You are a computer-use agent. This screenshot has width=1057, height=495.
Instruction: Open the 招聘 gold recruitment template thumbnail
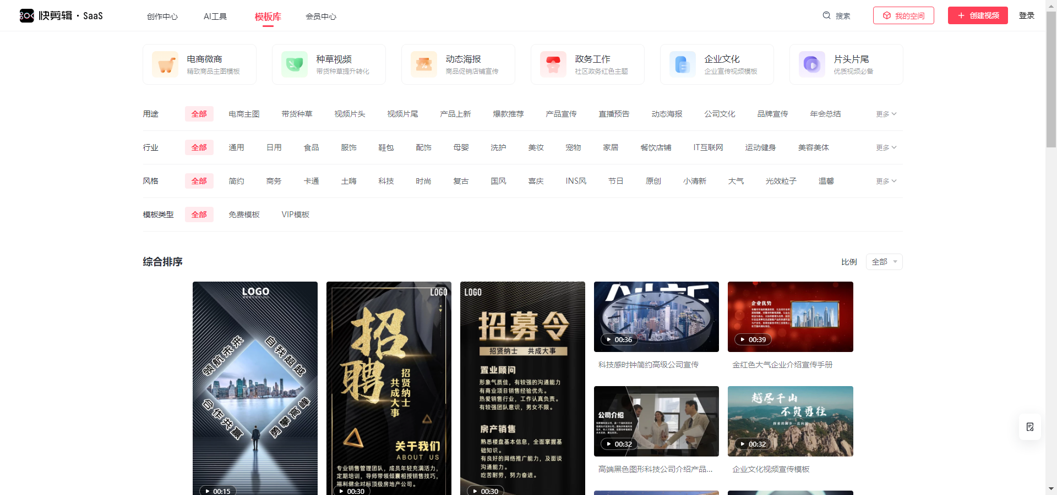(389, 388)
